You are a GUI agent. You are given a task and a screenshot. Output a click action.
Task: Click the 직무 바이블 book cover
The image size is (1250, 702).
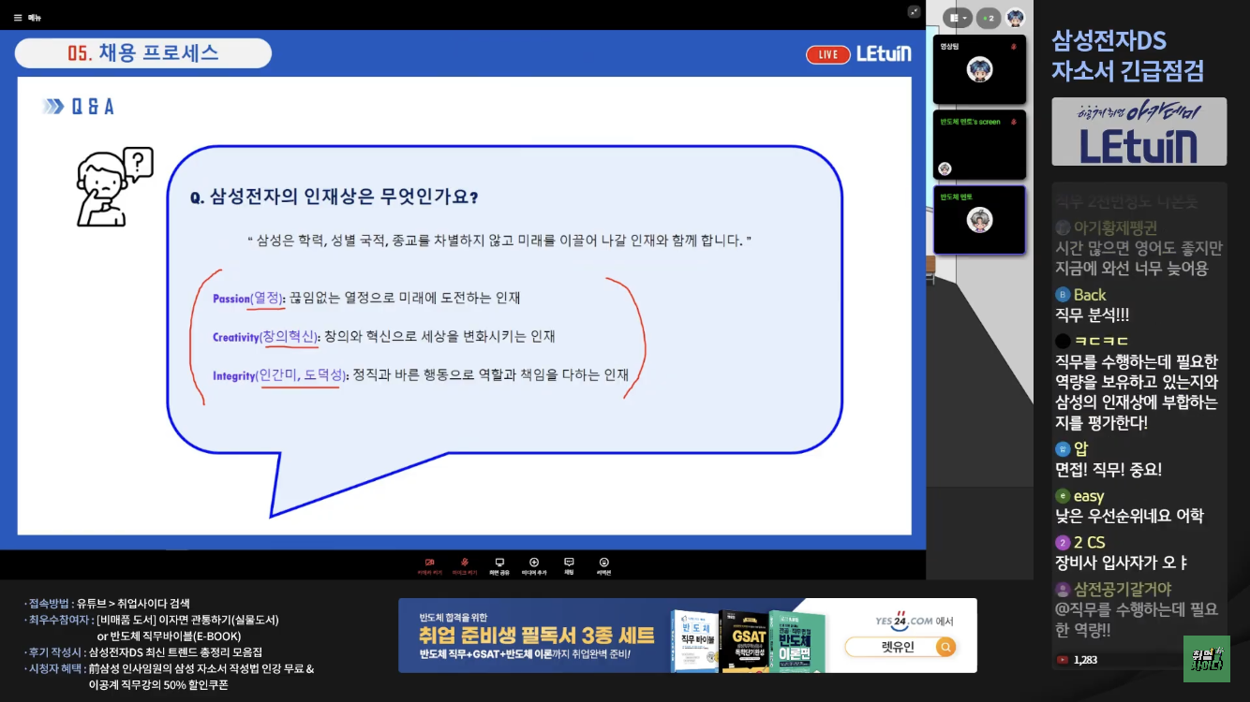[x=693, y=641]
